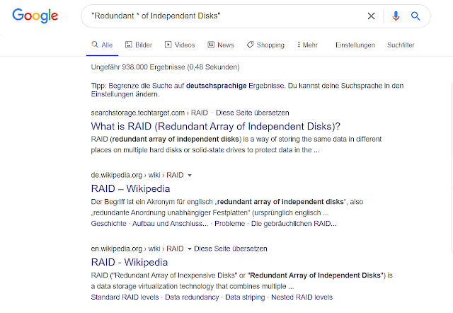
Task: Click 'Ungefähr 938.000 Ergebnisse' result count
Action: tap(165, 67)
